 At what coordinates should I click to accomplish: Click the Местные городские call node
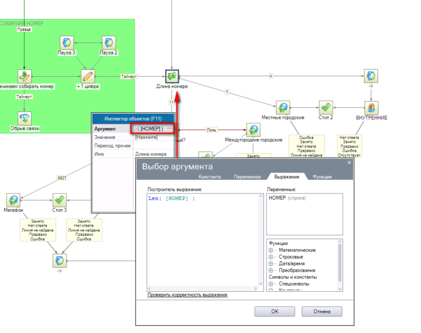(283, 108)
